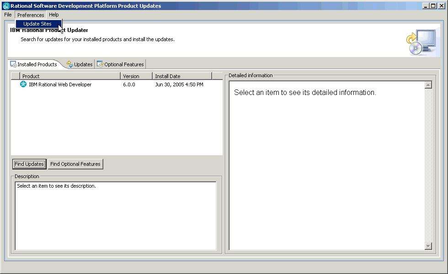Image resolution: width=448 pixels, height=274 pixels.
Task: Choose Update Sites from the Preferences menu
Action: point(38,24)
